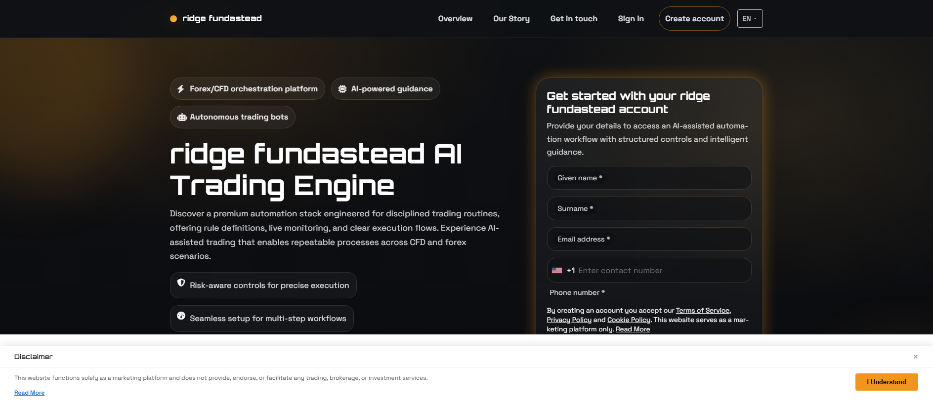This screenshot has height=404, width=933.
Task: Click the Create account button
Action: click(694, 19)
